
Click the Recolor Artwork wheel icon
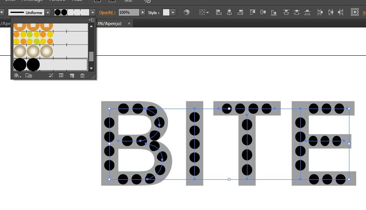coord(187,13)
